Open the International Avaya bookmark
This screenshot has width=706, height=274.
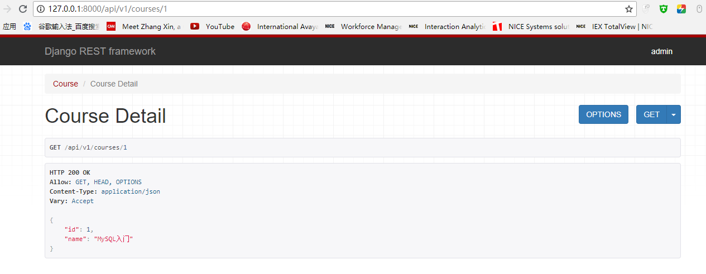pyautogui.click(x=280, y=26)
